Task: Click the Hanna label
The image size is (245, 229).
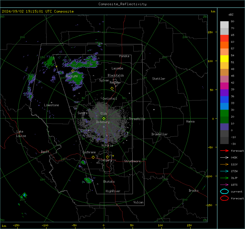Action: click(190, 121)
